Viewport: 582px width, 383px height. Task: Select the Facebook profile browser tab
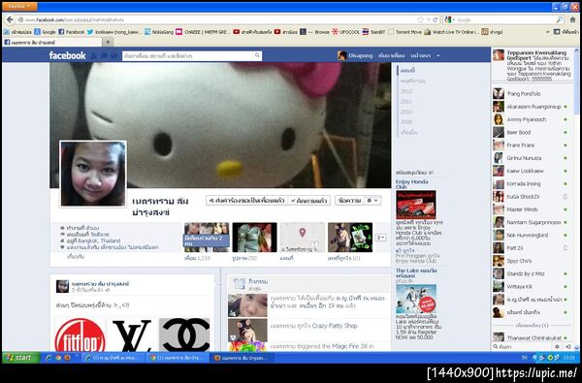(52, 43)
